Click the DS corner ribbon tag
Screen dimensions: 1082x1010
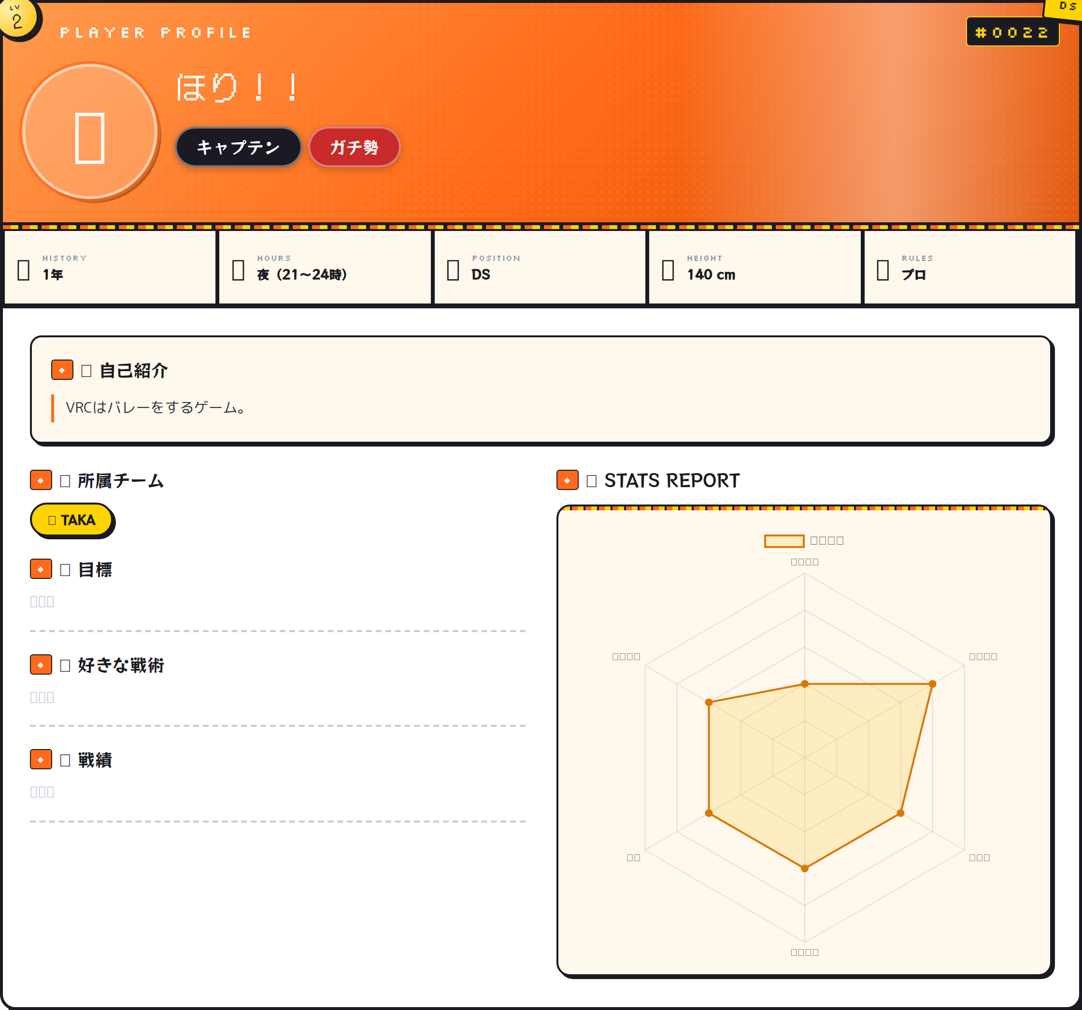1066,8
